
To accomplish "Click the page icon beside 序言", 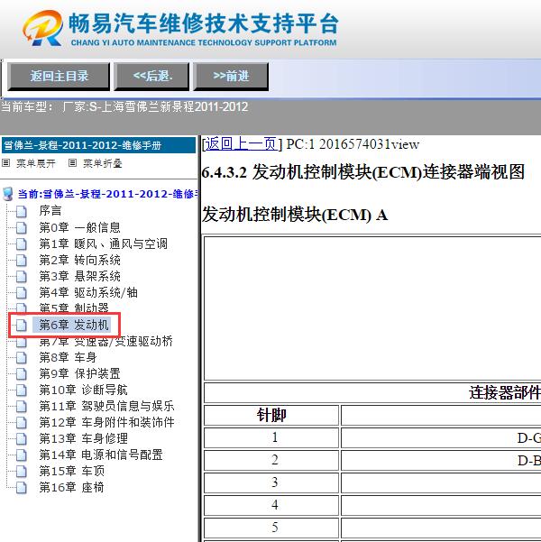I will point(22,211).
